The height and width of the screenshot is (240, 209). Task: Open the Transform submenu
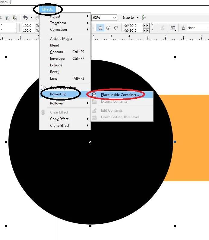click(65, 23)
